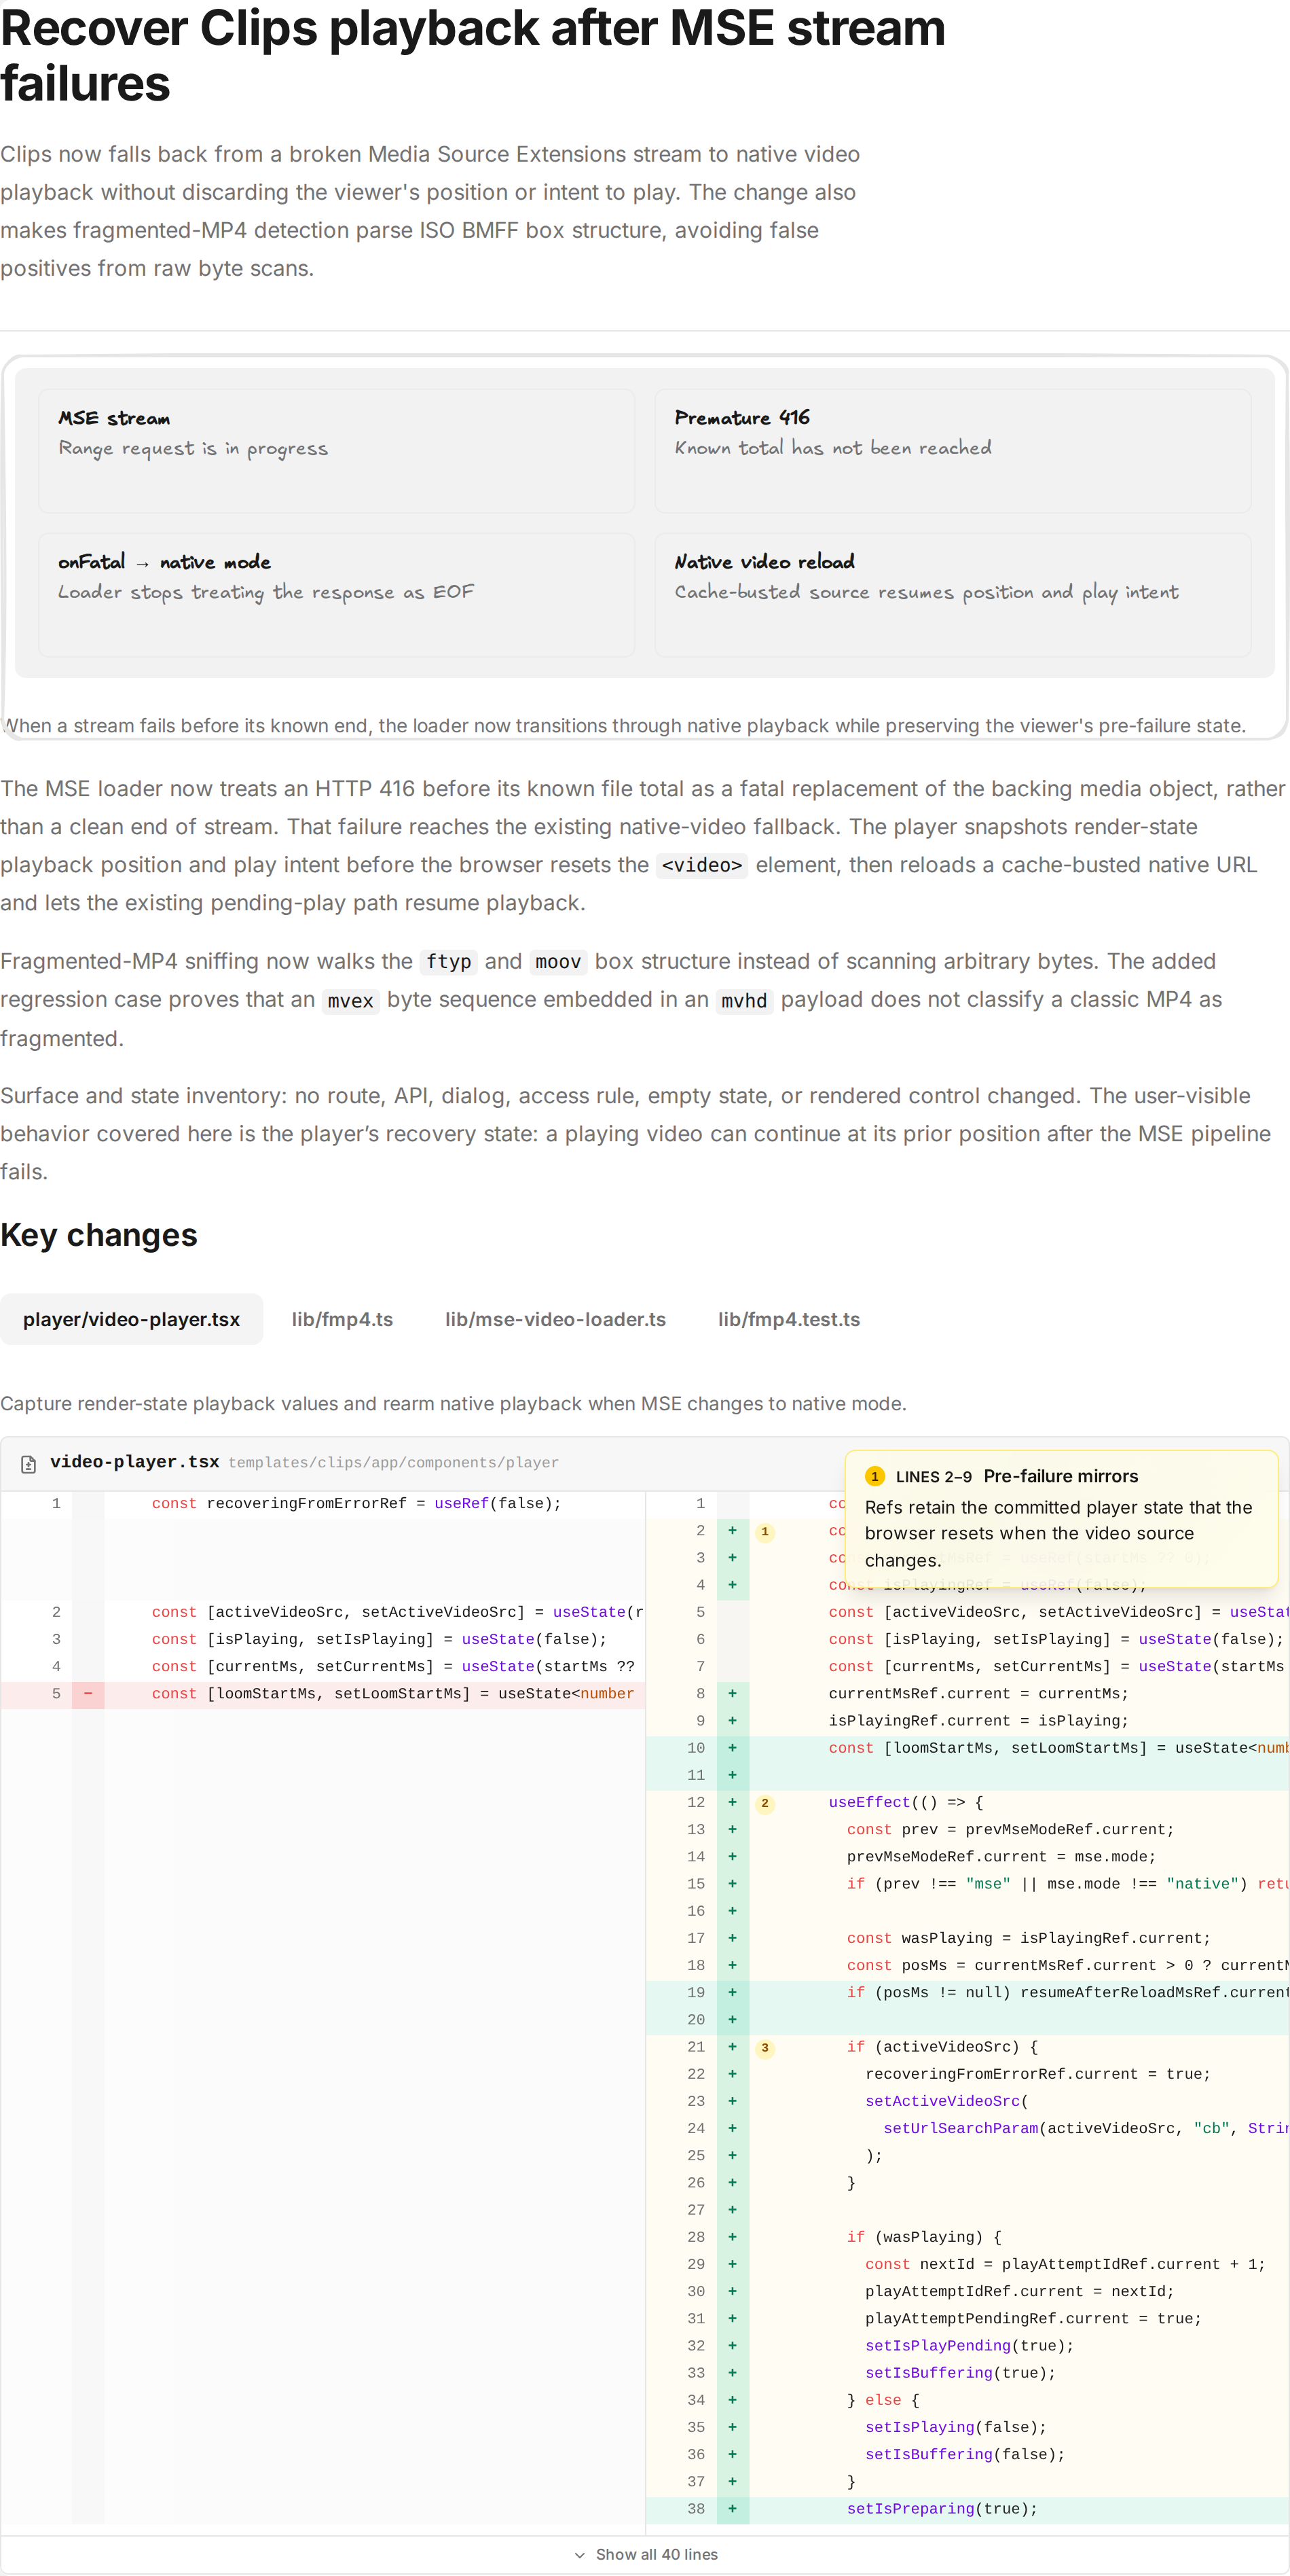Click the video-player.tsx file name header

click(135, 1462)
